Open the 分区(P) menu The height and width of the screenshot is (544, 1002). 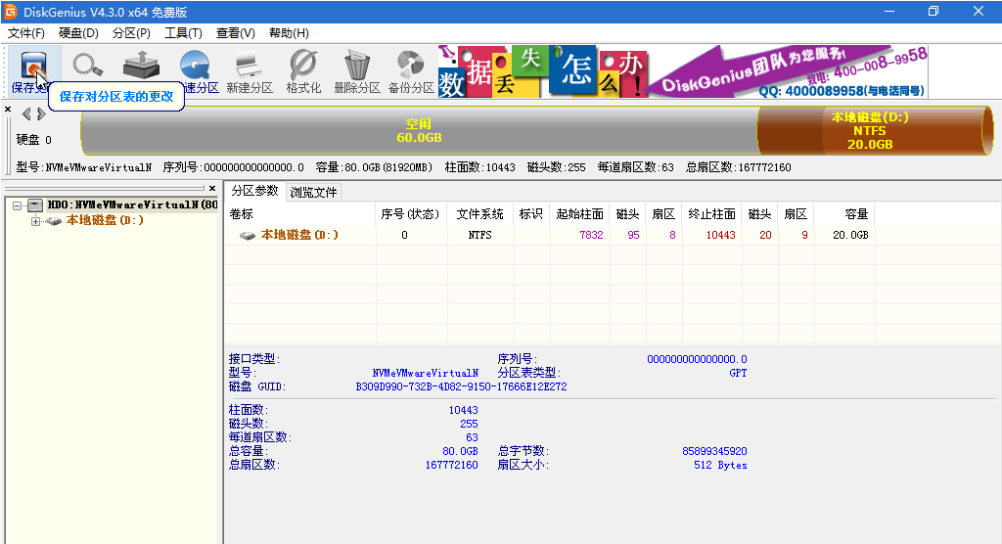click(131, 33)
